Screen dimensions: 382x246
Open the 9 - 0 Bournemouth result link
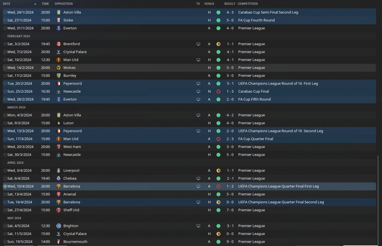click(230, 242)
